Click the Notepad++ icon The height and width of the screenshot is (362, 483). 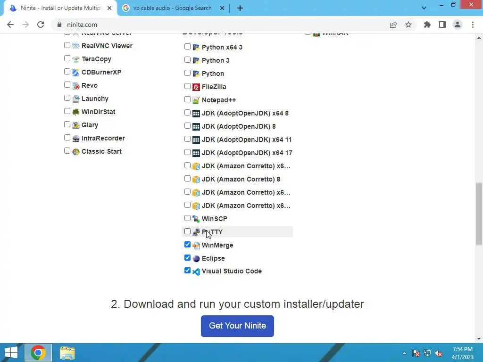196,100
